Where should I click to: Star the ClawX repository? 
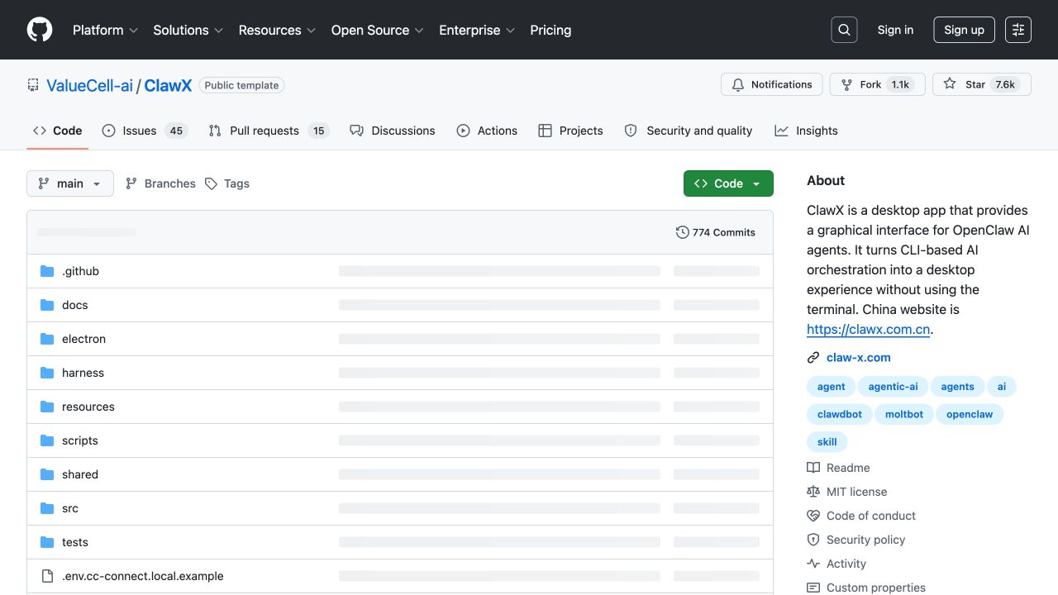click(x=982, y=84)
